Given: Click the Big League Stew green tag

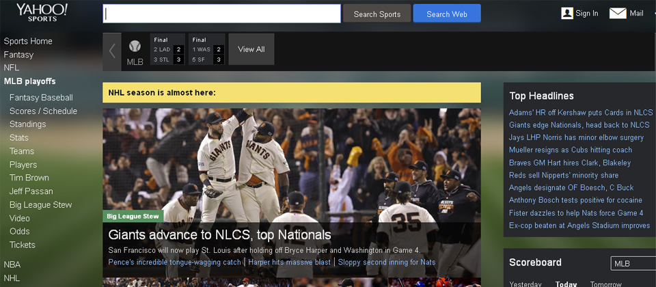Looking at the screenshot, I should (x=133, y=217).
